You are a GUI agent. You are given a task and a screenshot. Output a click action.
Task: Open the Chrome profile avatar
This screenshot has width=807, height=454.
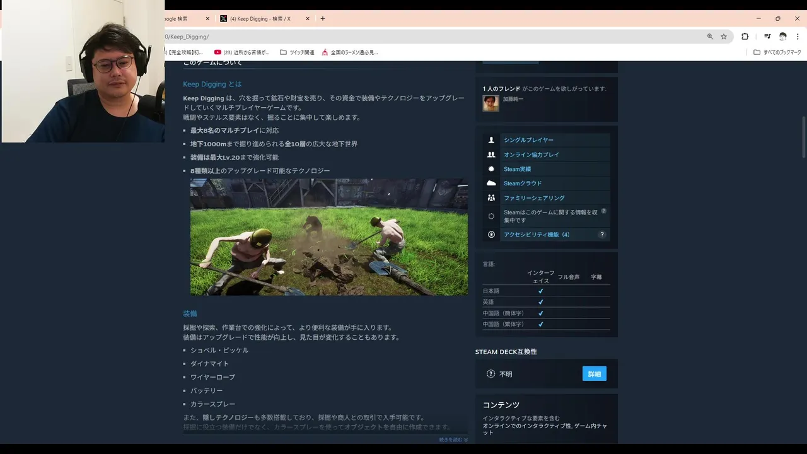click(783, 37)
